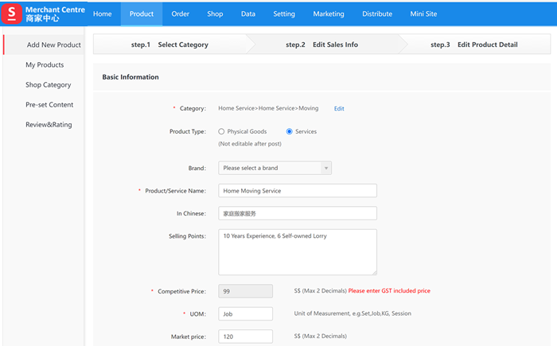Choose the Services radio button
The width and height of the screenshot is (557, 346).
[289, 131]
